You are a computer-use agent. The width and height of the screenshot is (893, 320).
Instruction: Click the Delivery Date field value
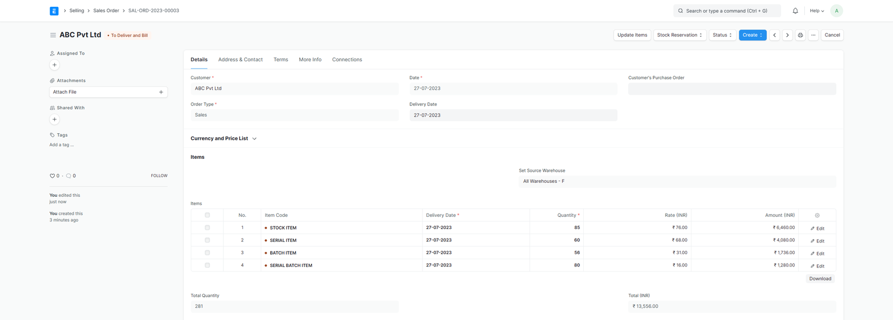[513, 115]
